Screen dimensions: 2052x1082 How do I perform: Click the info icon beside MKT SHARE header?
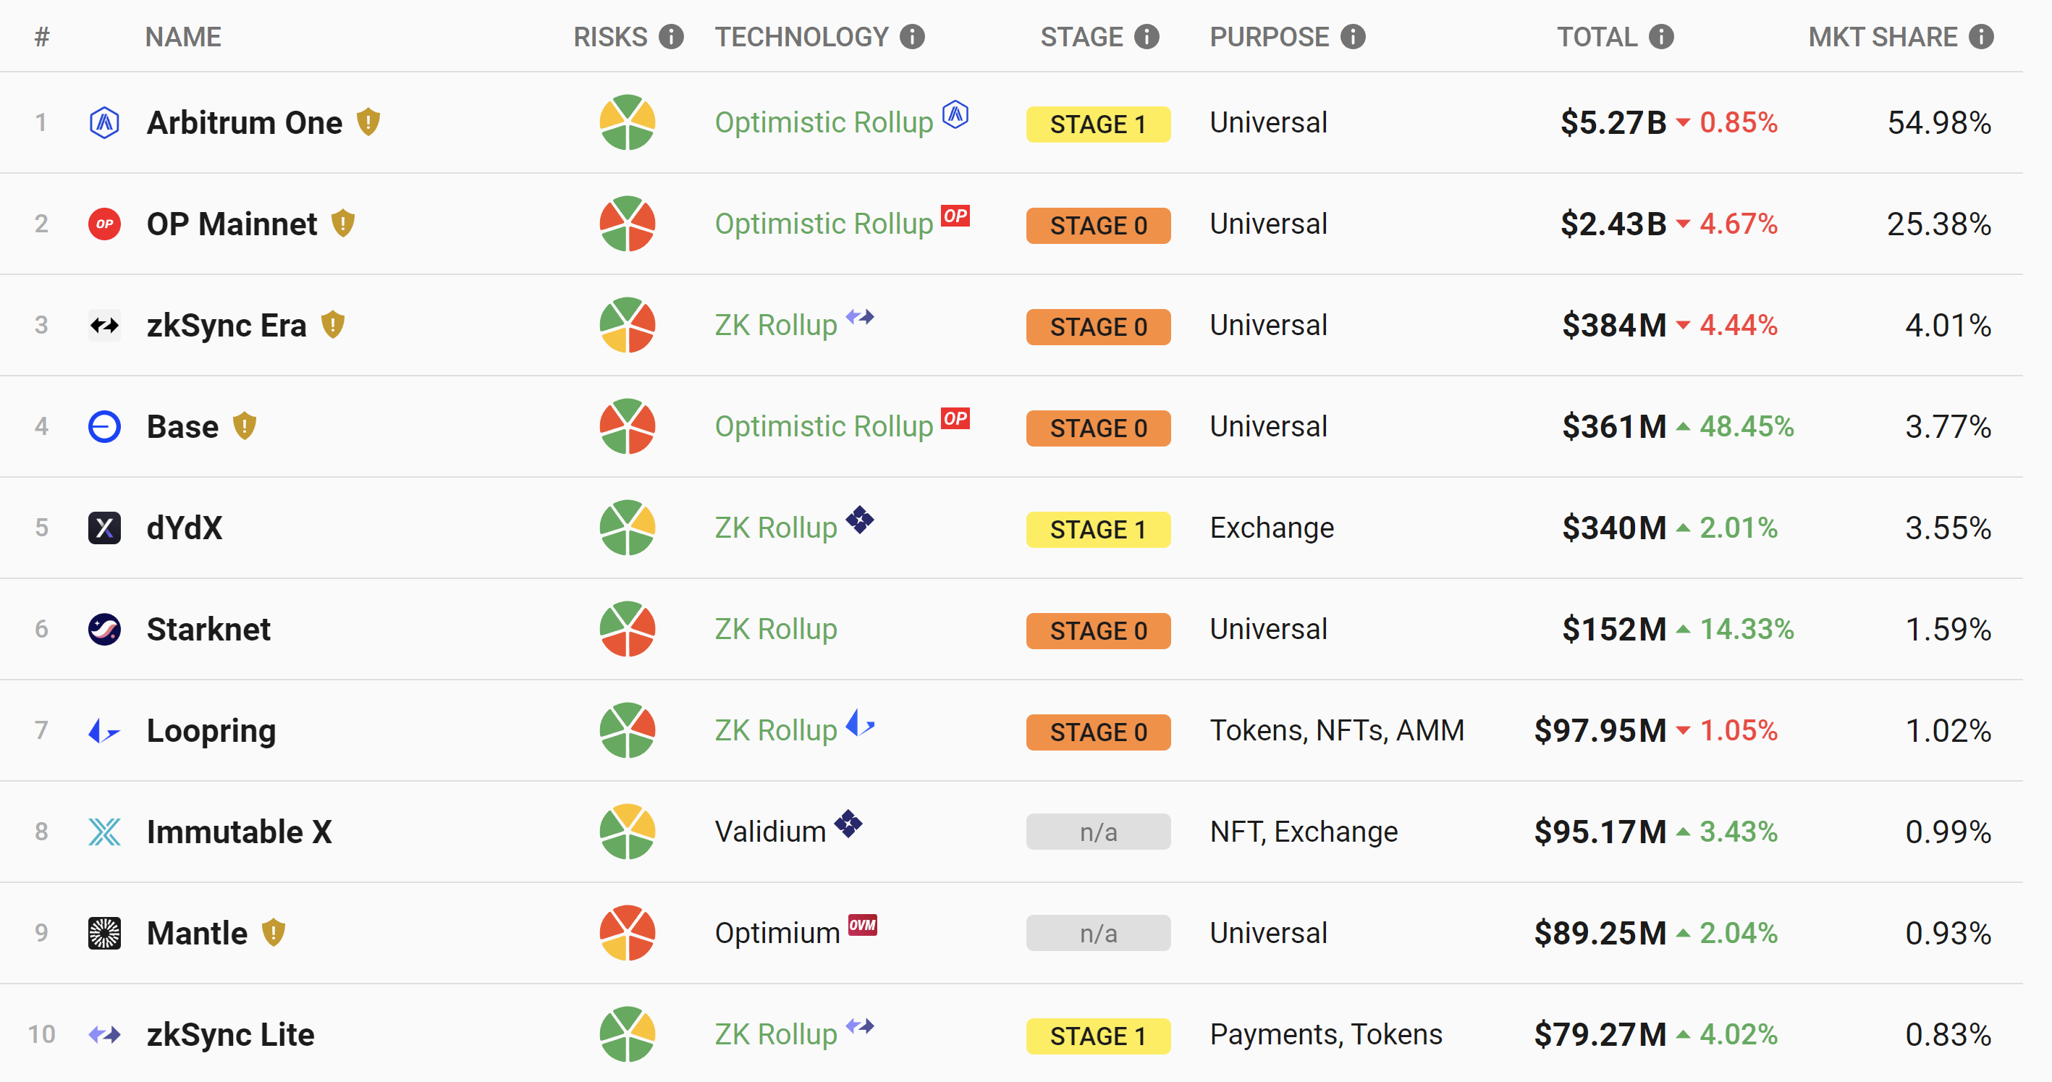pyautogui.click(x=1981, y=37)
